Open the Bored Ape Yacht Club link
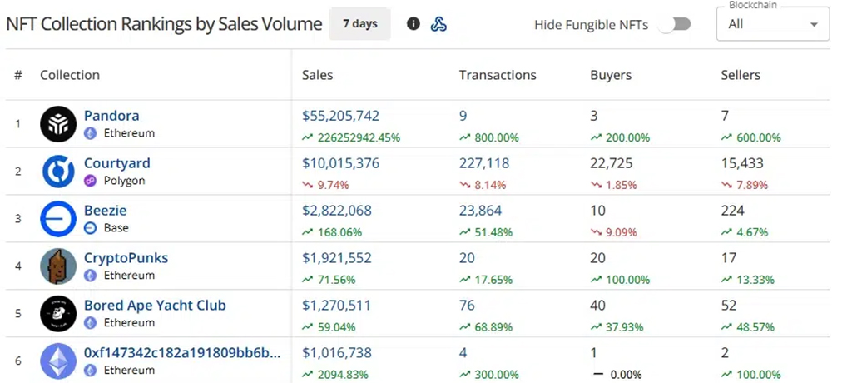The width and height of the screenshot is (852, 383). 155,306
